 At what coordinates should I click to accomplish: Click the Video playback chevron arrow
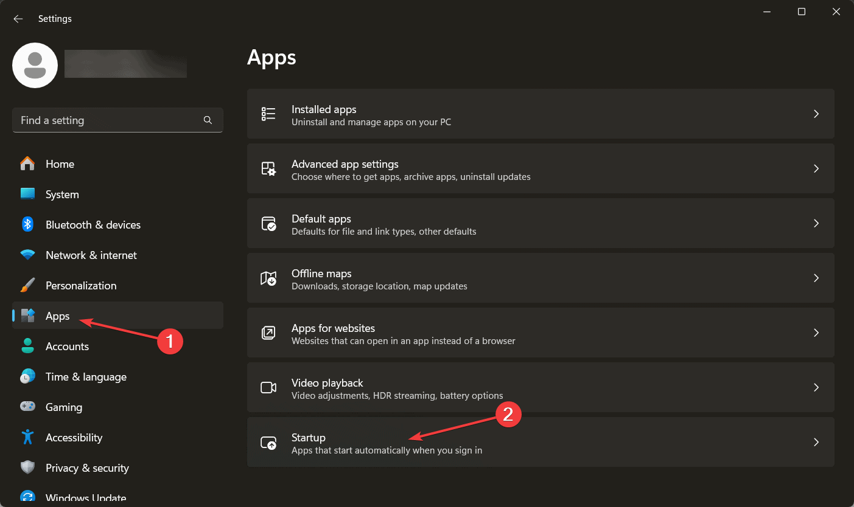tap(816, 388)
